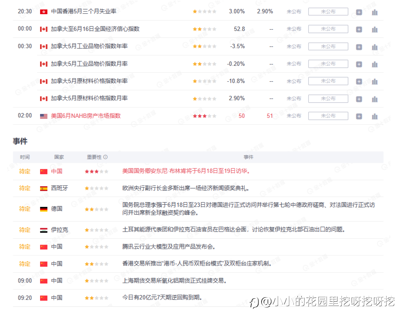
Task: Select 今日有20亿元7天期逆回购到期 event
Action: pos(162,298)
